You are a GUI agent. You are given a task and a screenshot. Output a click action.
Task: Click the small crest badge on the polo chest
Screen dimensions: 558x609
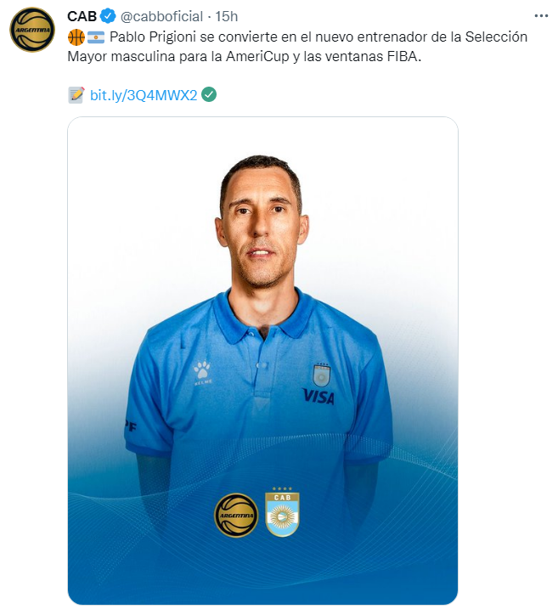pos(322,375)
